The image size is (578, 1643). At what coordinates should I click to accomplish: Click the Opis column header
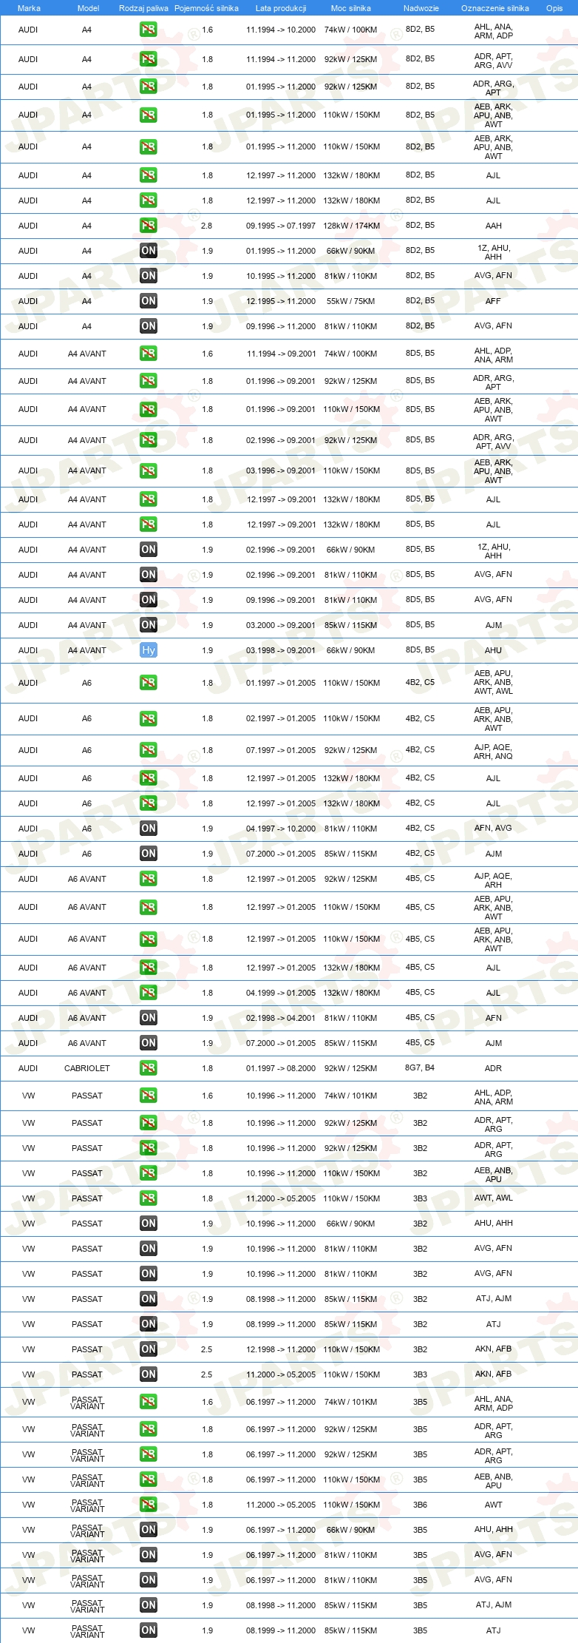pyautogui.click(x=554, y=8)
